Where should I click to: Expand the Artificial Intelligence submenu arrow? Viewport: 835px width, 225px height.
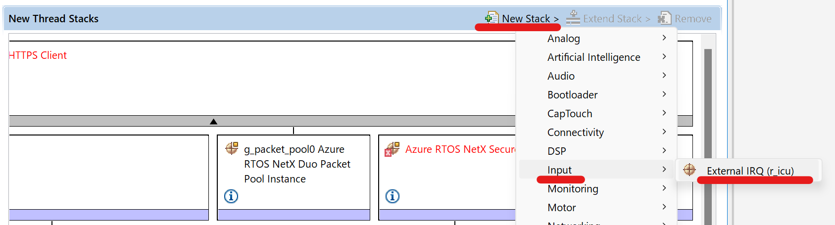[664, 56]
